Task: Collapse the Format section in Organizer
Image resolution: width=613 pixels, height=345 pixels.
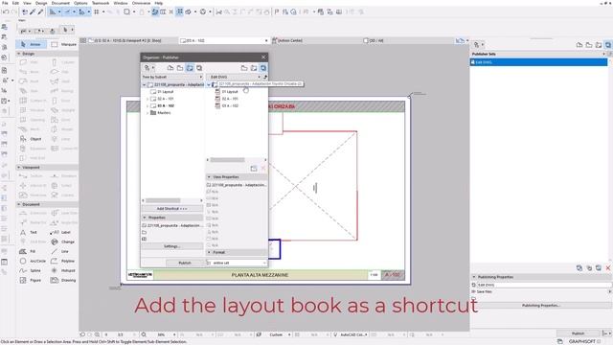Action: click(x=209, y=252)
